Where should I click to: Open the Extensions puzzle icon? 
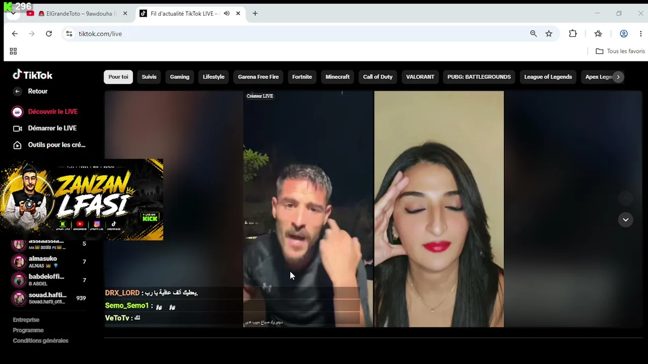(x=573, y=34)
